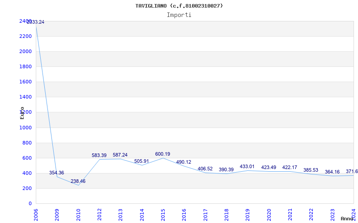The height and width of the screenshot is (223, 358).
Task: Click the 2200 value on Euro axis
Action: point(26,36)
